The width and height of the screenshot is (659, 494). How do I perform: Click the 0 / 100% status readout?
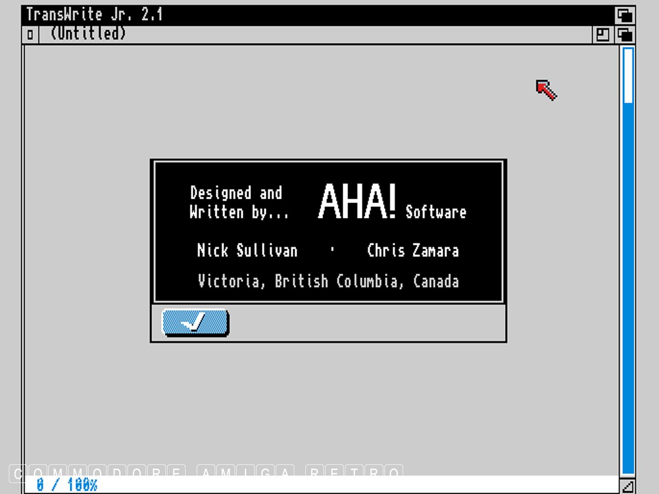click(67, 485)
